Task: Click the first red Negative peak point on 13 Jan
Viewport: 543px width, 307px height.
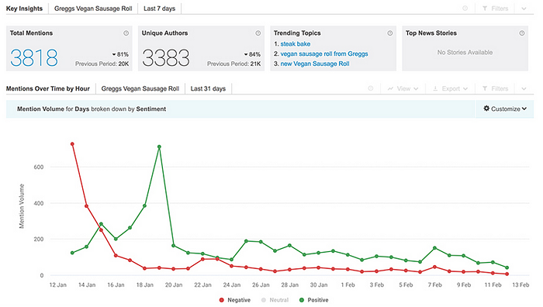Action: point(72,143)
